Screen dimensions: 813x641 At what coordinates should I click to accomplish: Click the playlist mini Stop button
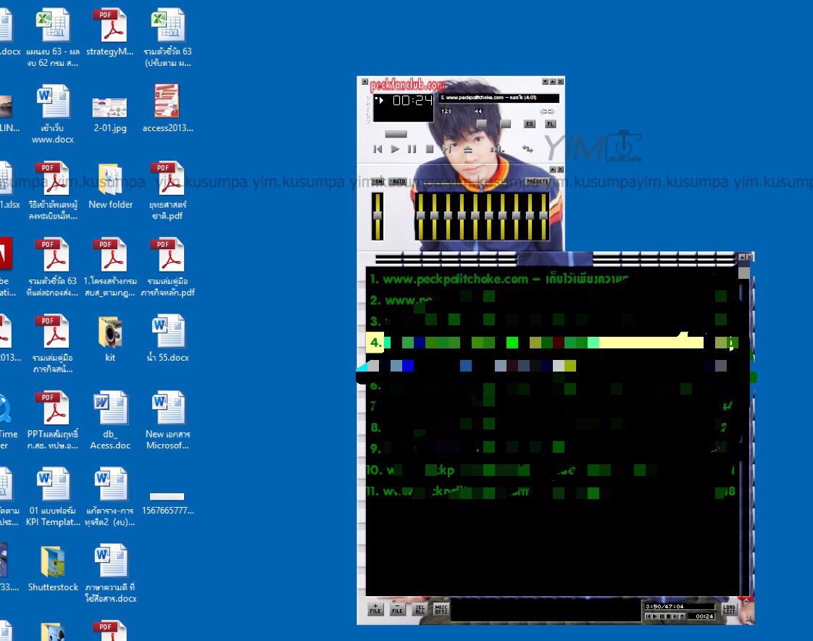coord(669,616)
